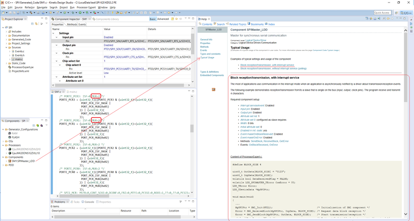Collapse Generator_Configurations node
This screenshot has width=414, height=221.
coord(3,130)
